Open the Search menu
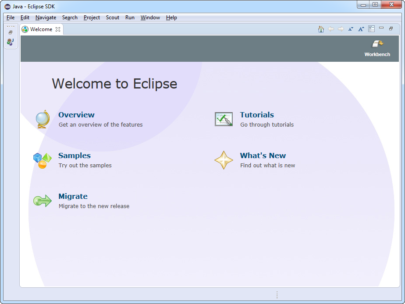 [x=70, y=18]
